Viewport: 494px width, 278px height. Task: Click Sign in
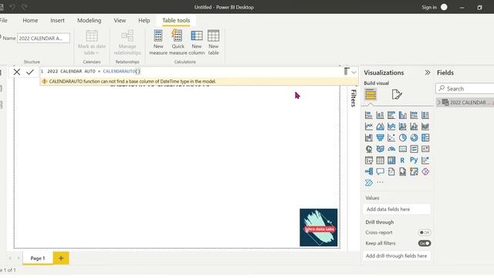pos(429,7)
